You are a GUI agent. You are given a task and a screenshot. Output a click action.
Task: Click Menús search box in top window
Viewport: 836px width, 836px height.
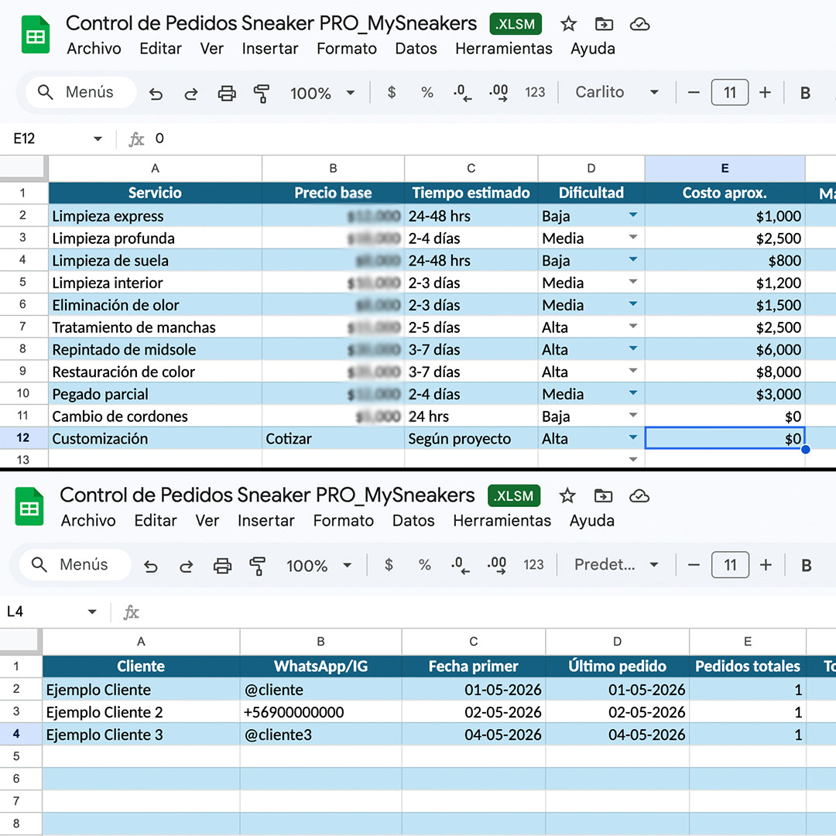(81, 92)
